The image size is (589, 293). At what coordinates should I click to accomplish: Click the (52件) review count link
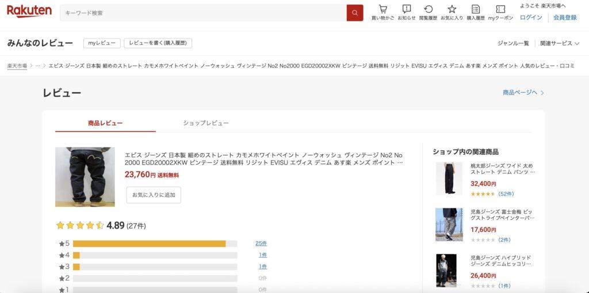point(506,194)
